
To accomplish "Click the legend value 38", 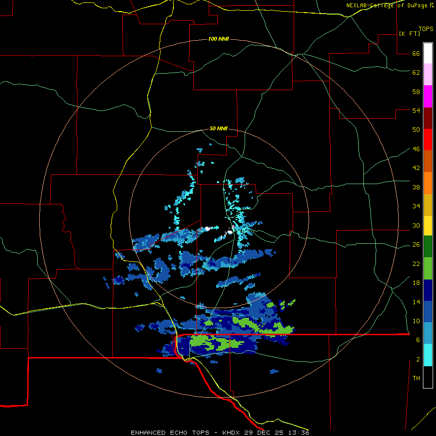I will [416, 187].
